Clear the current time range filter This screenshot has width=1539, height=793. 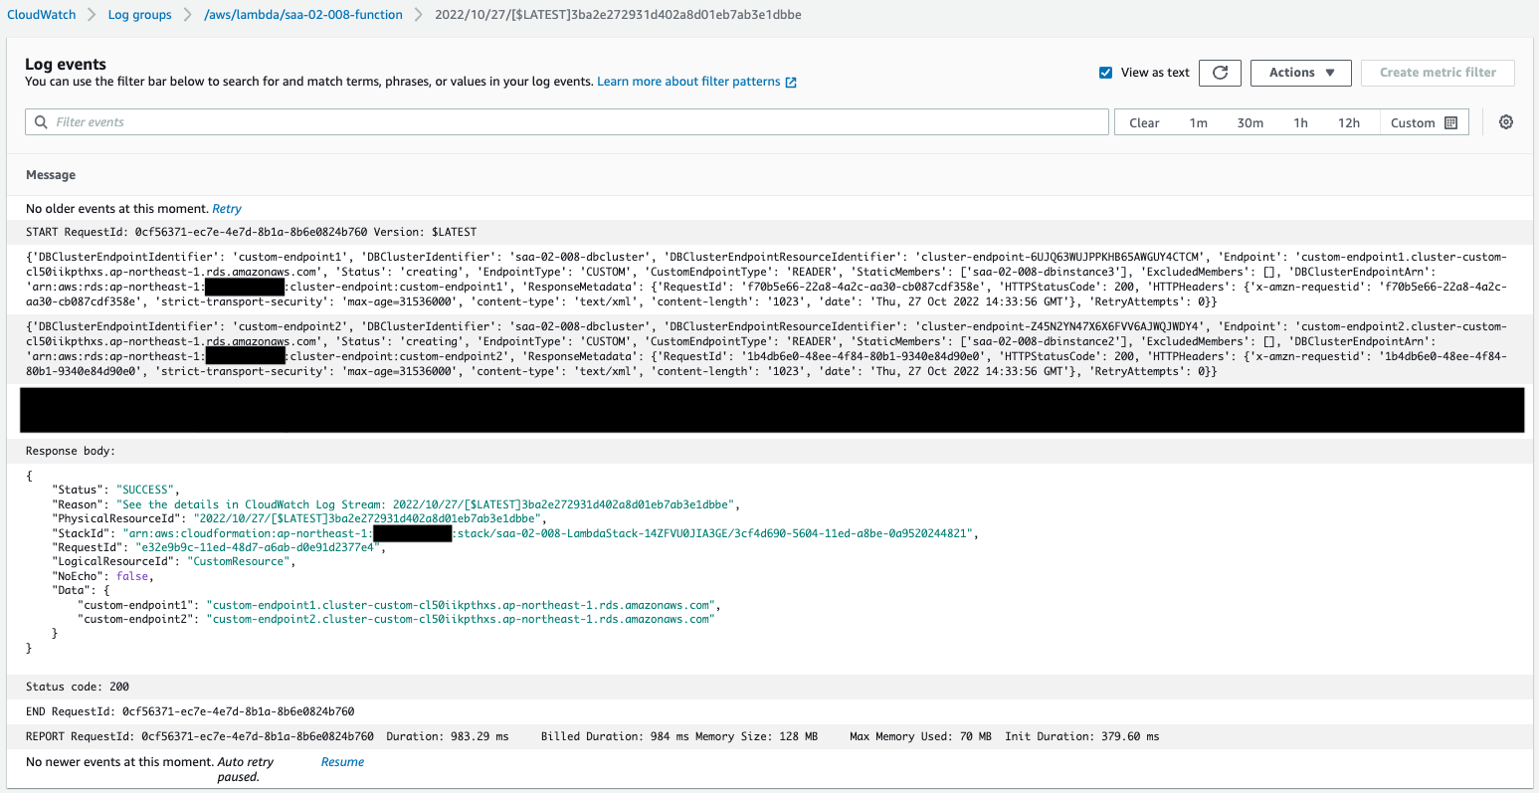(1144, 121)
